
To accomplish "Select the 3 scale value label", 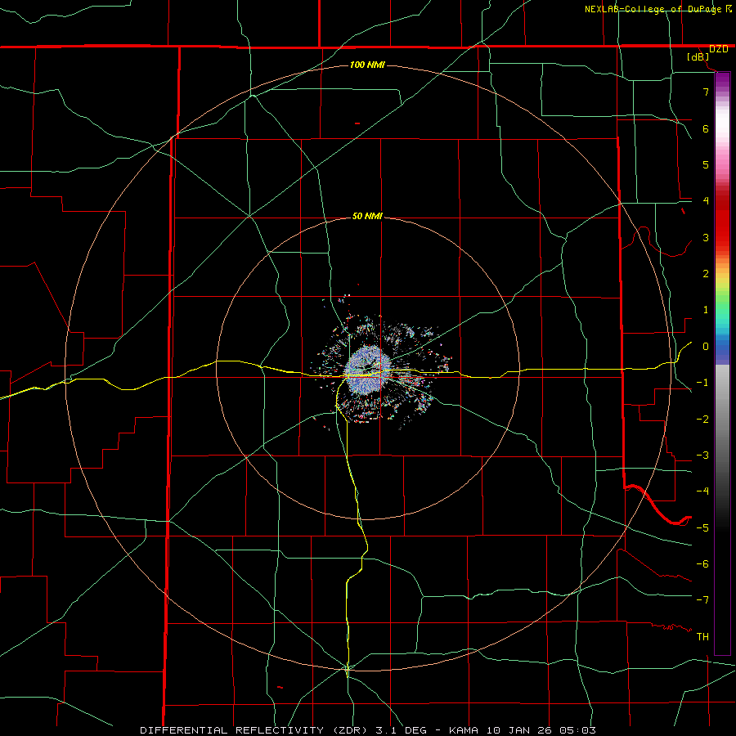I will click(x=706, y=237).
